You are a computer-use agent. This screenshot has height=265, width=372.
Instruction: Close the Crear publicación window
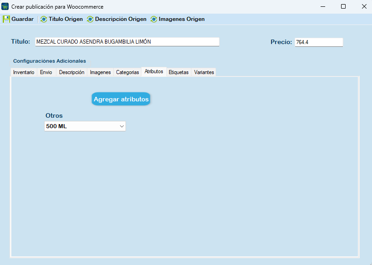tap(364, 6)
